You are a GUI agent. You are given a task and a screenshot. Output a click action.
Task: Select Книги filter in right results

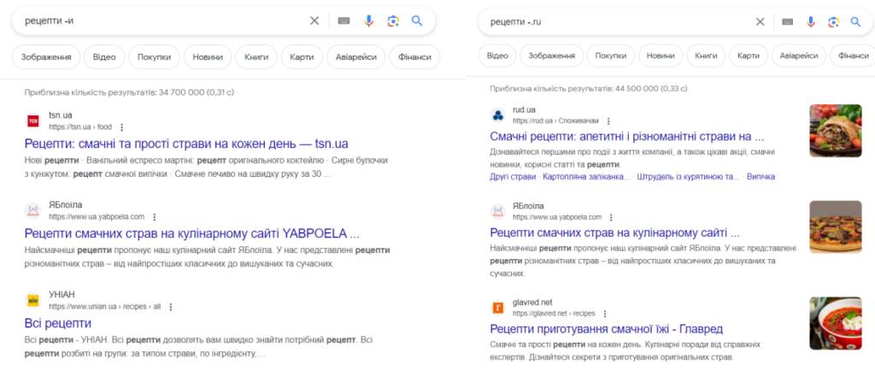click(706, 56)
